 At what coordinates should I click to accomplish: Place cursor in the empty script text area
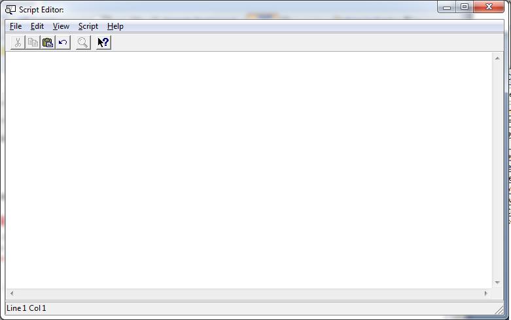(249, 170)
